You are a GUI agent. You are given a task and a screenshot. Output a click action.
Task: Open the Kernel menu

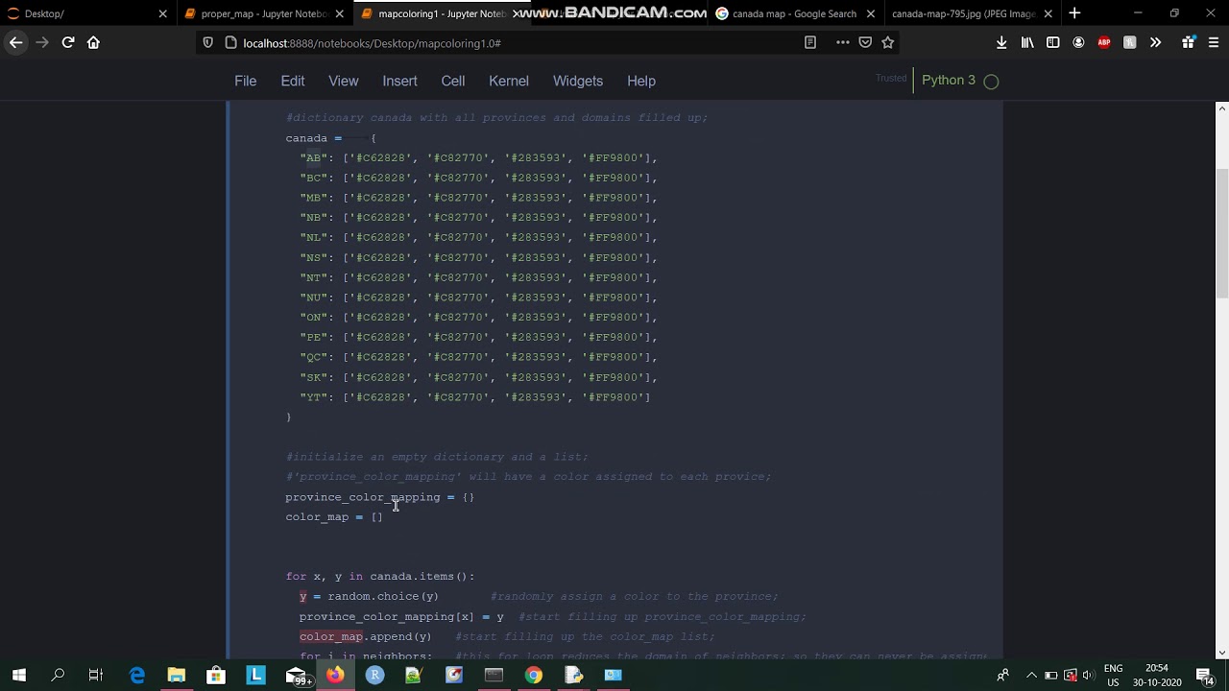[x=509, y=81]
